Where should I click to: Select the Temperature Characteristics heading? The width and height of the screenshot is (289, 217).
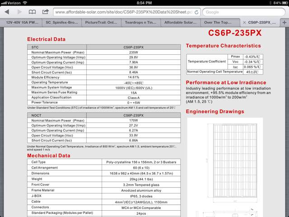tap(223, 46)
